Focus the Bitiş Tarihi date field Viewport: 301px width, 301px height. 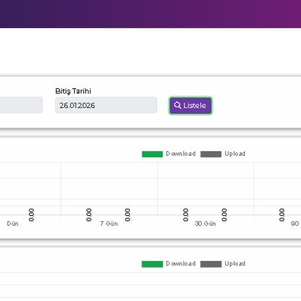(x=106, y=105)
